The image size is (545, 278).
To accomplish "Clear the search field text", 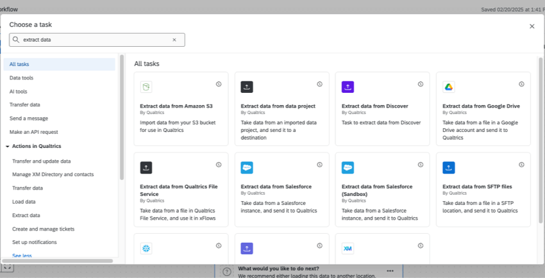I will (174, 40).
